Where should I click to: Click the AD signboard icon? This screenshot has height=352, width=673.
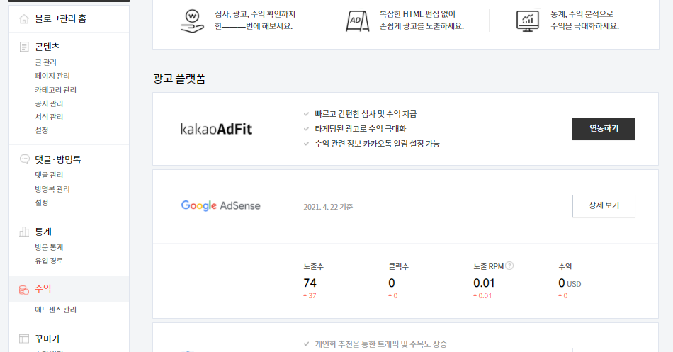click(358, 21)
